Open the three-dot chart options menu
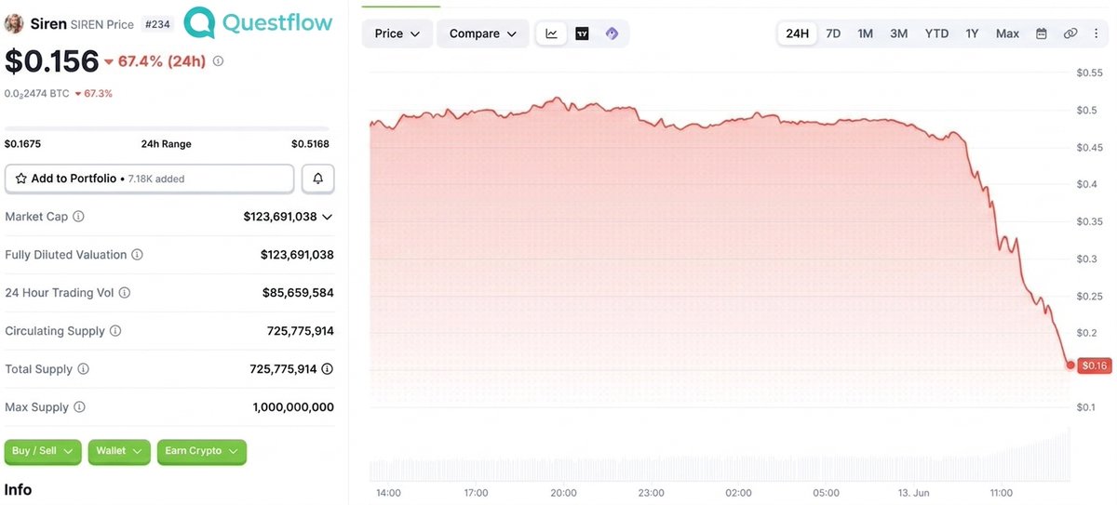1117x505 pixels. [1097, 33]
